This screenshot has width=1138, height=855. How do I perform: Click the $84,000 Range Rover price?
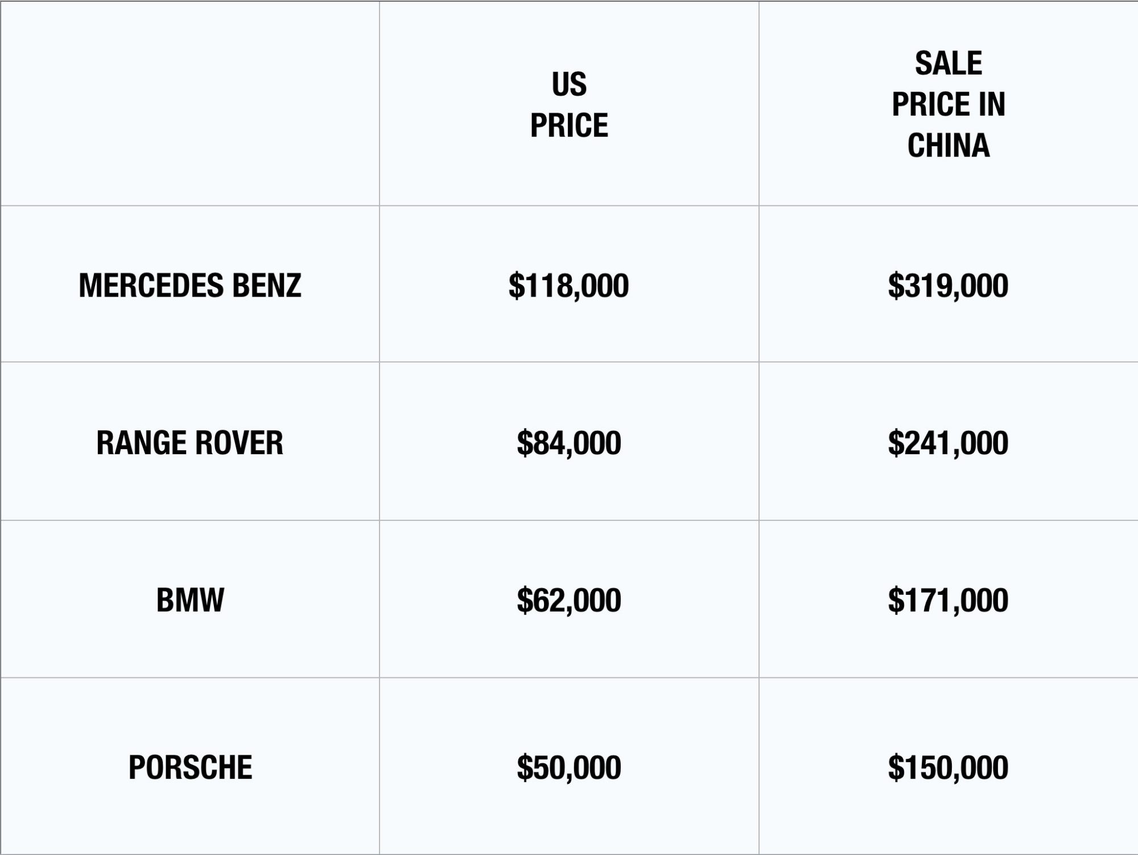[568, 443]
